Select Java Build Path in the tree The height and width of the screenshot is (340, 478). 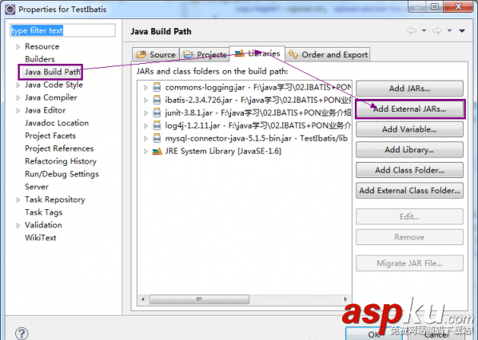[x=53, y=72]
